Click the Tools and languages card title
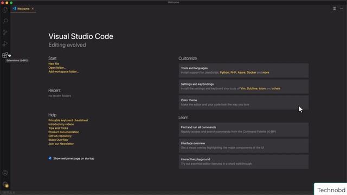This screenshot has height=195, width=347. 194,68
